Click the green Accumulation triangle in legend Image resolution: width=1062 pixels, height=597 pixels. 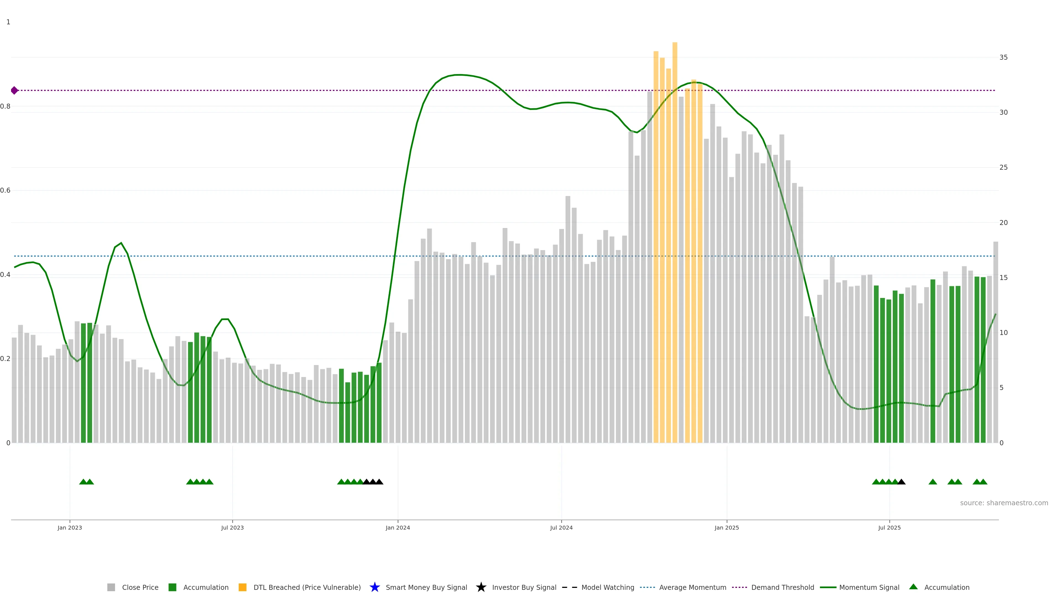(913, 587)
